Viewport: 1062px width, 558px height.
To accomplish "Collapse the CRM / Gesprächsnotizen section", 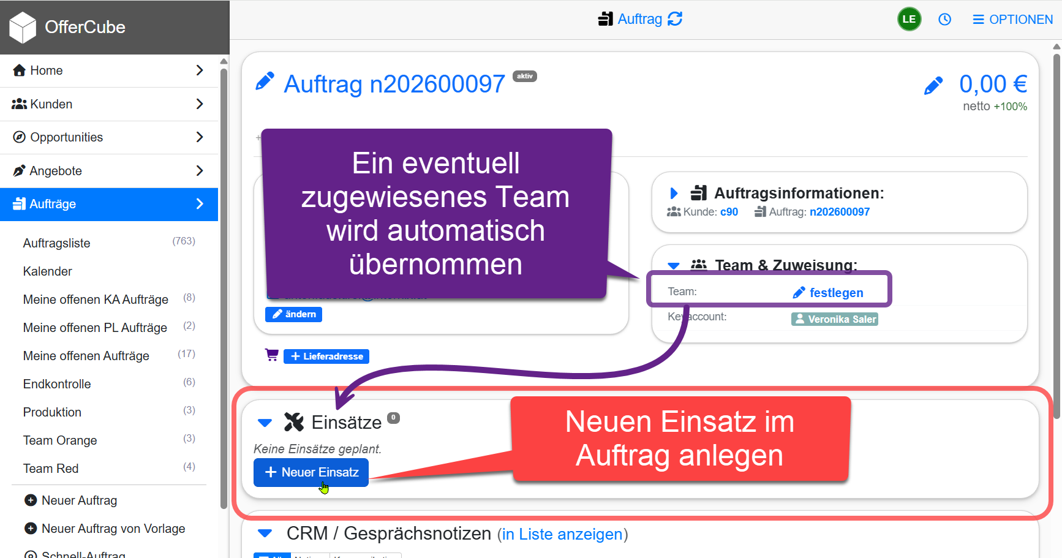I will tap(265, 533).
